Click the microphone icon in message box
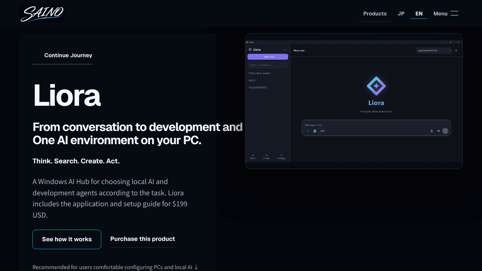The height and width of the screenshot is (271, 482). click(432, 131)
